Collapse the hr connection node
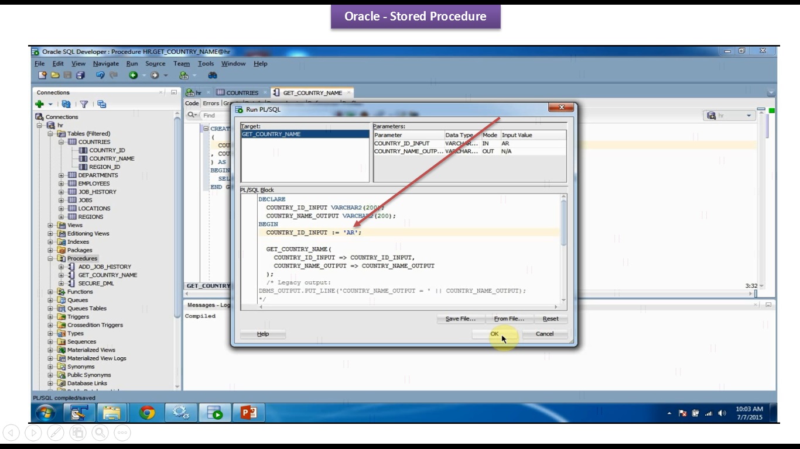Screen dimensions: 800x449 40,125
